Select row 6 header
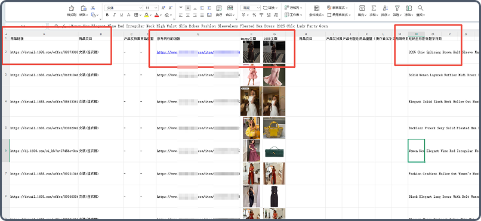 click(6, 151)
